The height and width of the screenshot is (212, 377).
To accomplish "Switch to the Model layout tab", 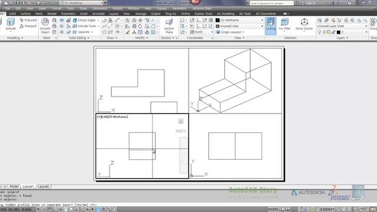I will (x=14, y=186).
